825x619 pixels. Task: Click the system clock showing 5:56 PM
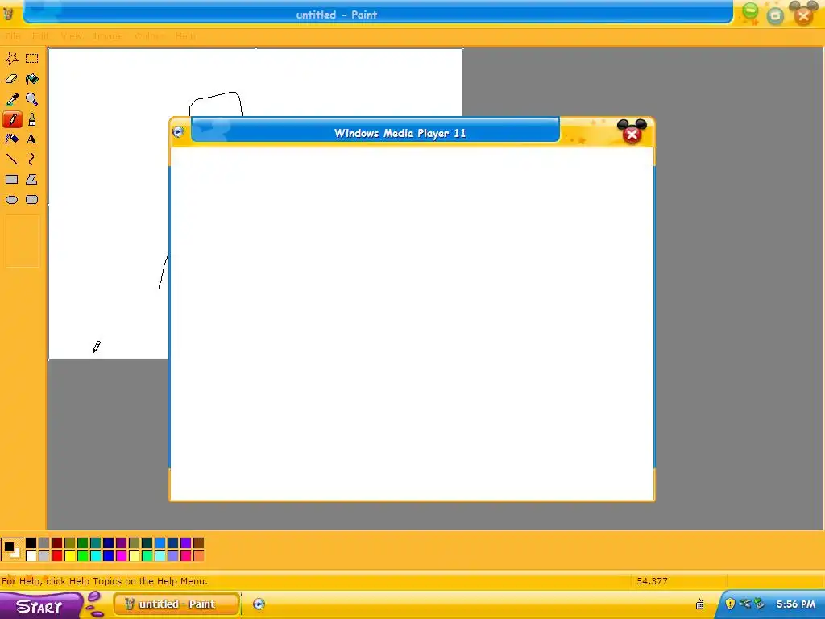pyautogui.click(x=795, y=604)
